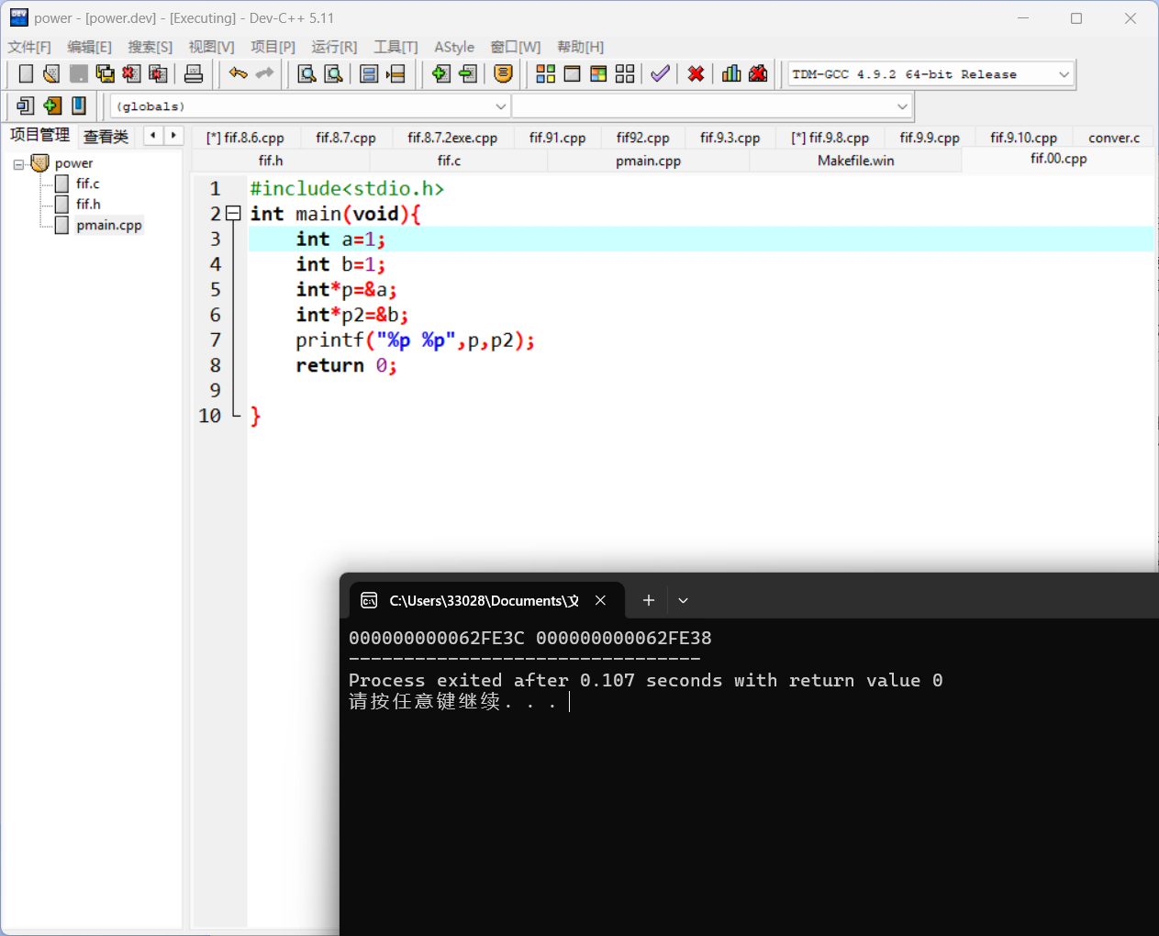Click the Go to function icon
The width and height of the screenshot is (1159, 936).
tap(369, 74)
